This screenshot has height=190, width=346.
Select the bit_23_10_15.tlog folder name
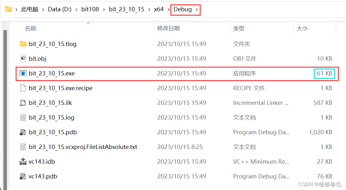53,44
